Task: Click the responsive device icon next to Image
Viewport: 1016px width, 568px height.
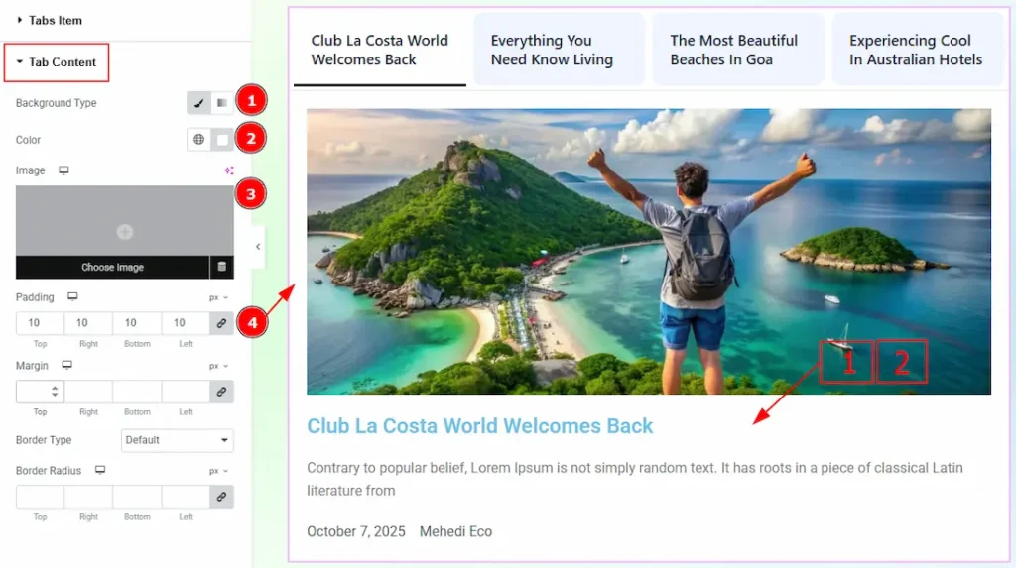Action: [63, 170]
